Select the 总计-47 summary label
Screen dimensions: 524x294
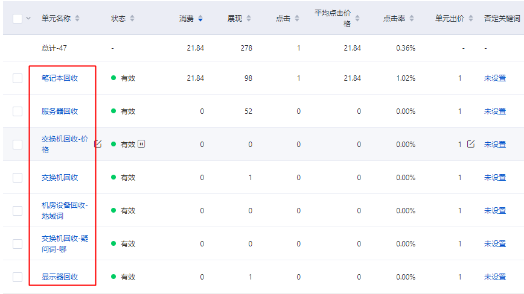(x=54, y=48)
